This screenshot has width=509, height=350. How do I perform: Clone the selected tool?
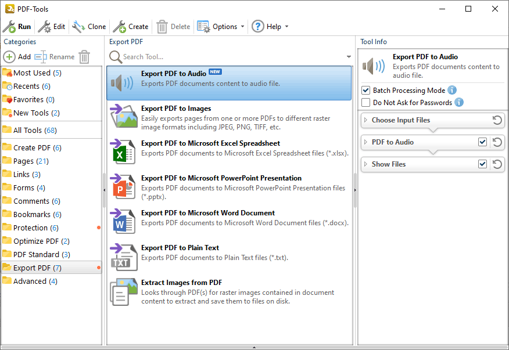[x=89, y=27]
